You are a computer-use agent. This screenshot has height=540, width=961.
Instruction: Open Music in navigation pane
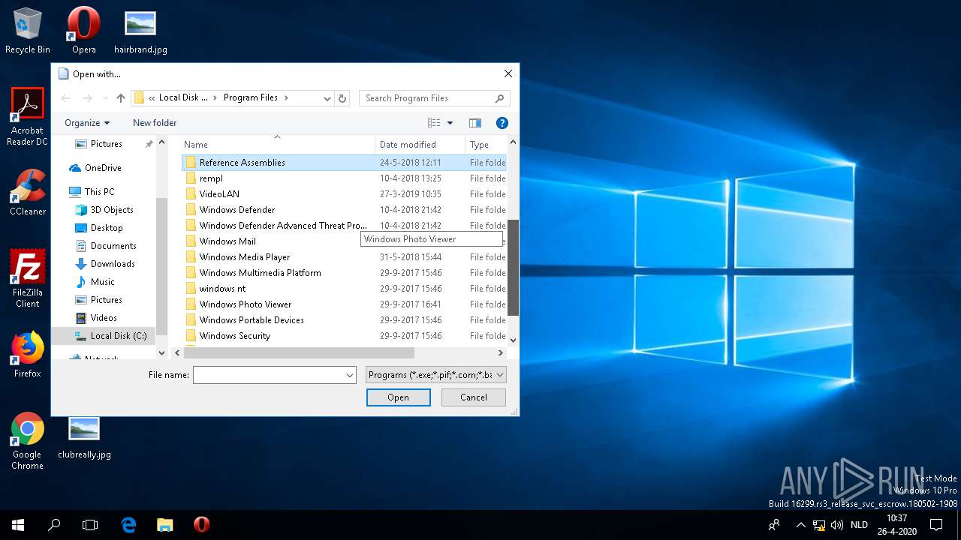[x=103, y=282]
